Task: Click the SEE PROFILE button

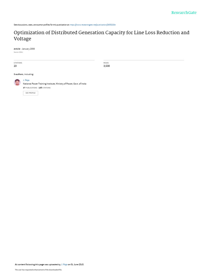Action: [x=30, y=93]
